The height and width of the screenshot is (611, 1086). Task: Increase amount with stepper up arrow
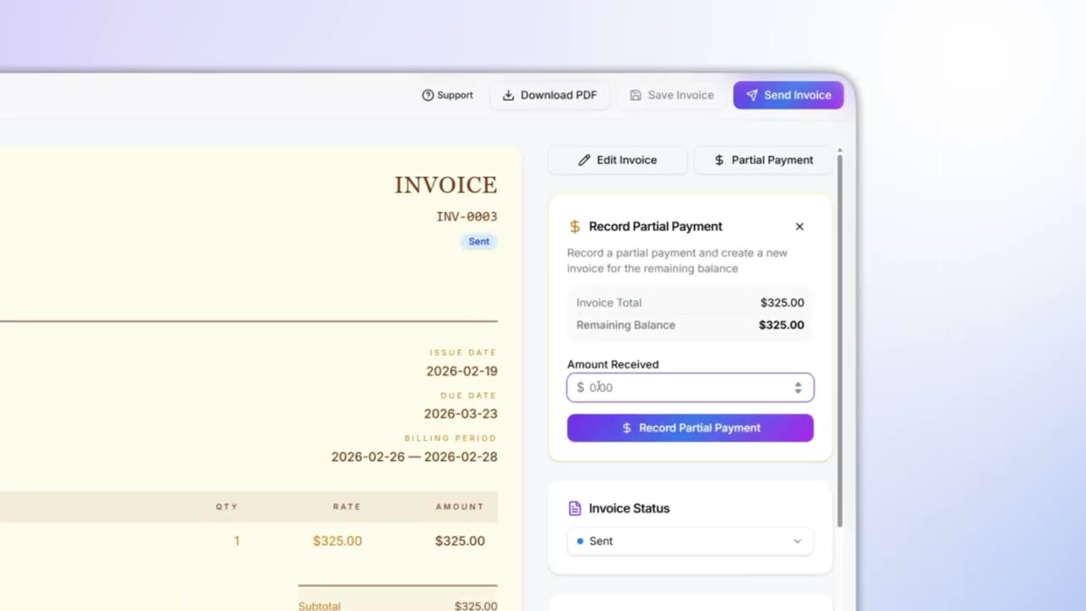[x=798, y=384]
